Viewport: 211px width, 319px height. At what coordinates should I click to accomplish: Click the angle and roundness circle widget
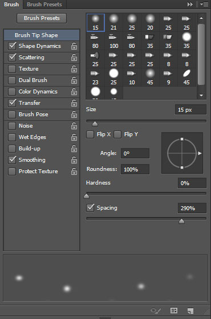coord(182,153)
